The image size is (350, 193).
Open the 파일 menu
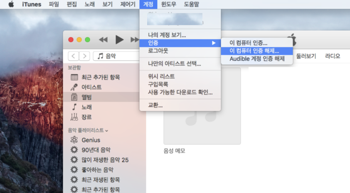54,4
